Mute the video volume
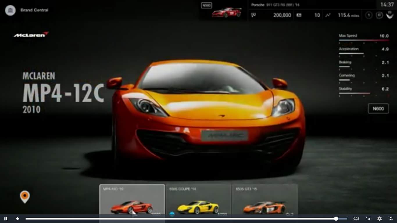This screenshot has height=223, width=397. 17,219
